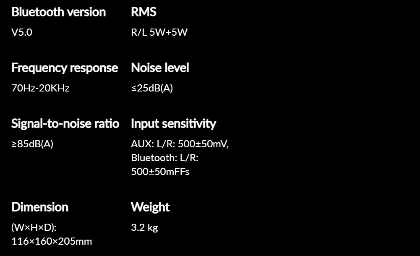Image resolution: width=420 pixels, height=256 pixels.
Task: Select the V5.0 value text
Action: (x=22, y=32)
